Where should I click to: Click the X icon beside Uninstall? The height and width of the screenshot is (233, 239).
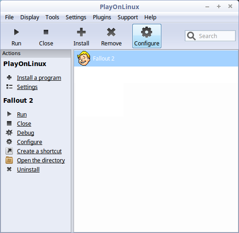coord(9,169)
